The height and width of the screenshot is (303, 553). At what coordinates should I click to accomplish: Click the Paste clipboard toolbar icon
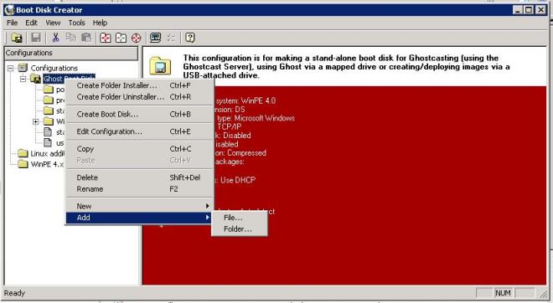(86, 38)
